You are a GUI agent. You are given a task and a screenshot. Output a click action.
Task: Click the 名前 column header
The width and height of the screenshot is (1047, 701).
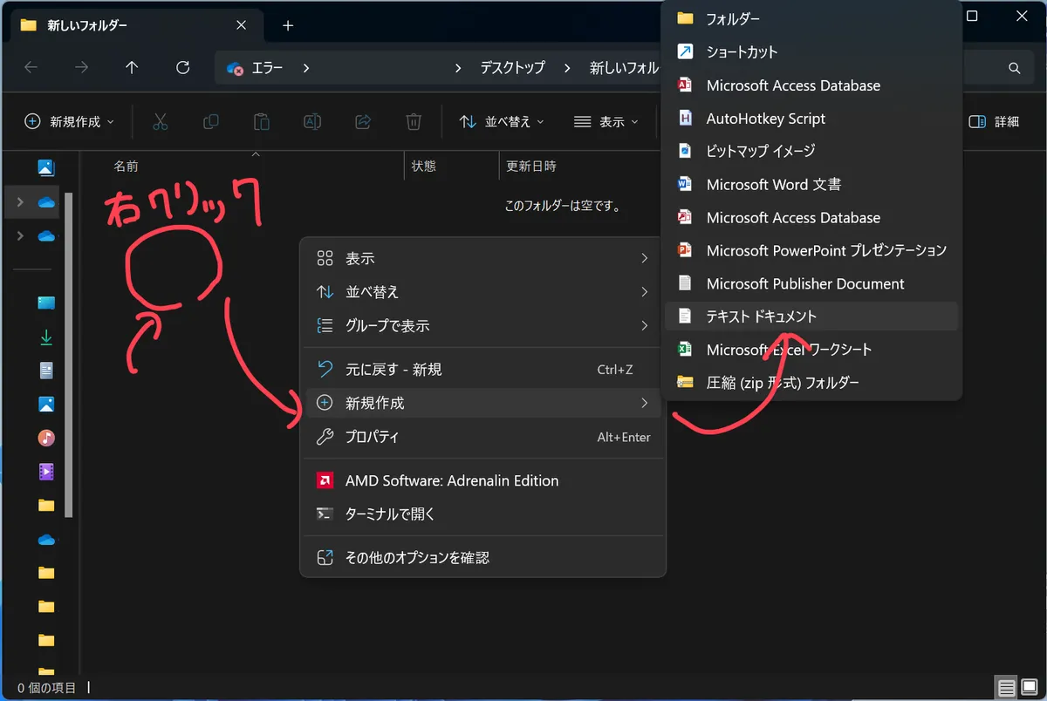(x=127, y=166)
